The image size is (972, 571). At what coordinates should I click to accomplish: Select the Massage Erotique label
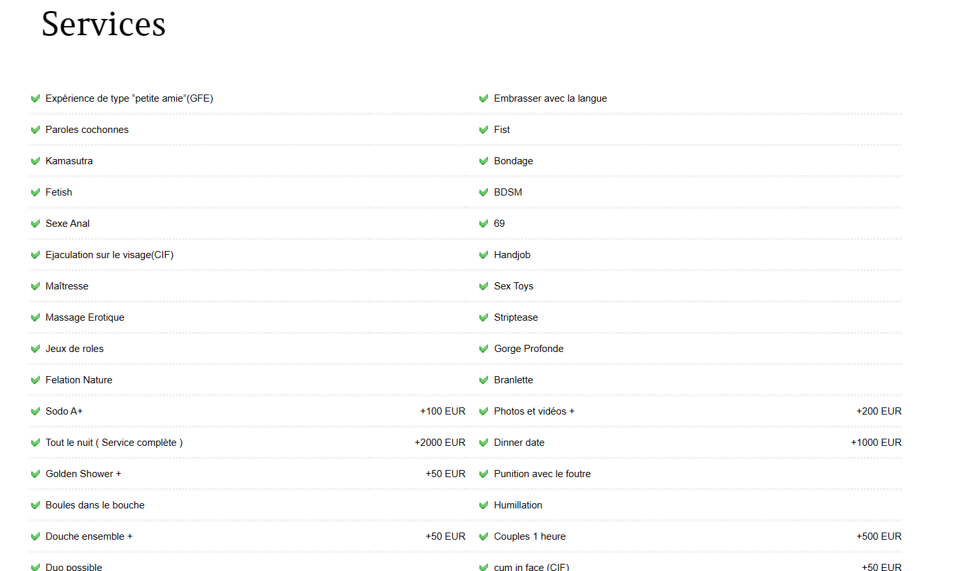click(85, 317)
